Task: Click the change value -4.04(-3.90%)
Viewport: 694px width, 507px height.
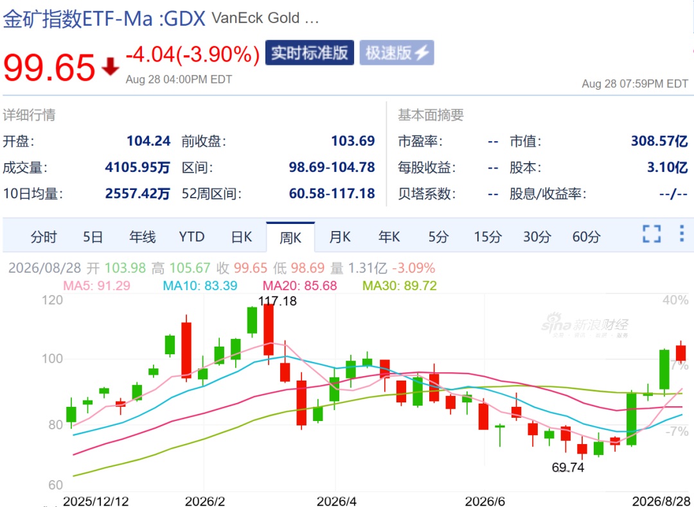Action: (193, 55)
